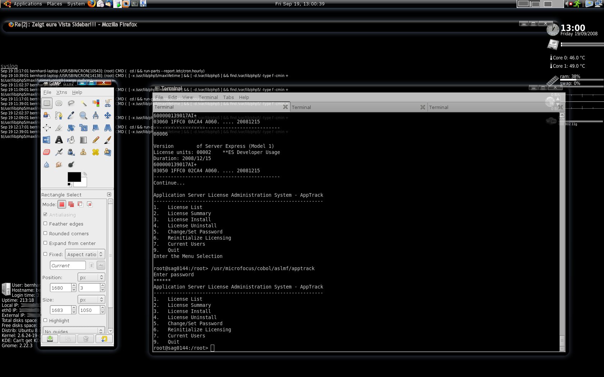Select the Paths pen tool
This screenshot has width=604, height=377.
click(59, 115)
